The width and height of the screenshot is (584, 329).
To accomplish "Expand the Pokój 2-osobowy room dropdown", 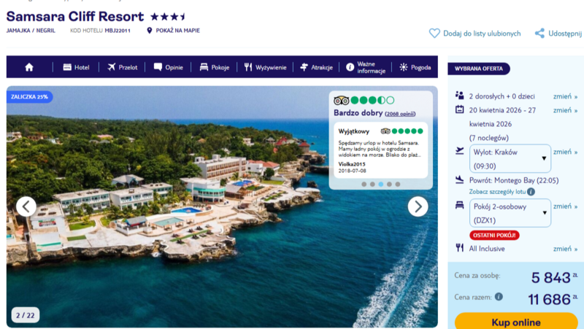I will pyautogui.click(x=510, y=213).
